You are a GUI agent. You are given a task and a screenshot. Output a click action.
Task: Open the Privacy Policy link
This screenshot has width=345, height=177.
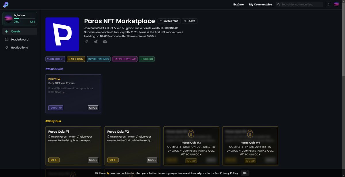tap(229, 173)
